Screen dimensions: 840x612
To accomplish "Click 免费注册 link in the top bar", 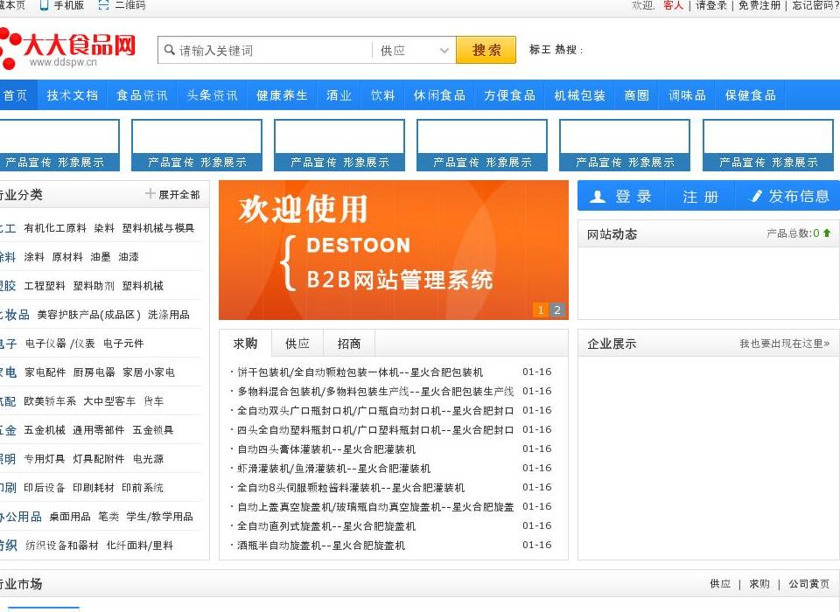I will [759, 5].
